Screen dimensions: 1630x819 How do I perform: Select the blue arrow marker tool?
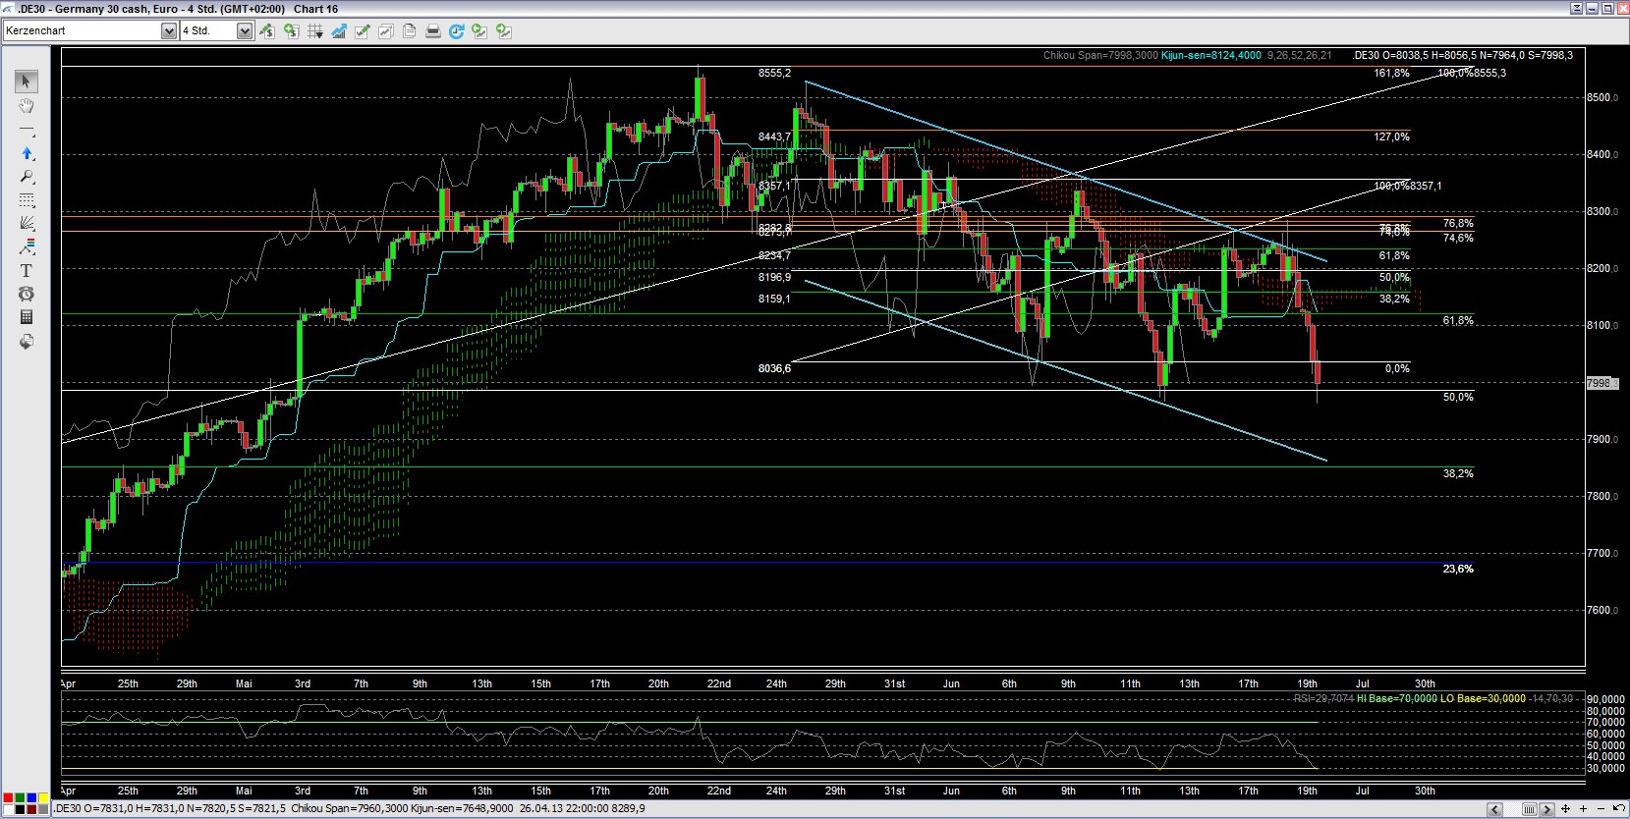tap(27, 153)
